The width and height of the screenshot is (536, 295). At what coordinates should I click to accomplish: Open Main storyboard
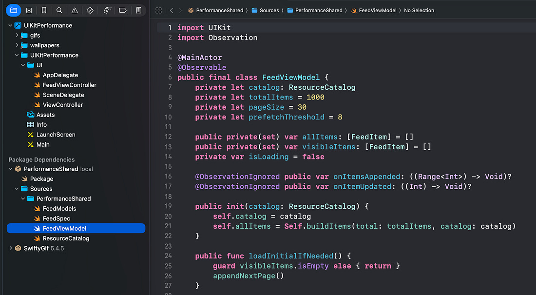pyautogui.click(x=43, y=144)
